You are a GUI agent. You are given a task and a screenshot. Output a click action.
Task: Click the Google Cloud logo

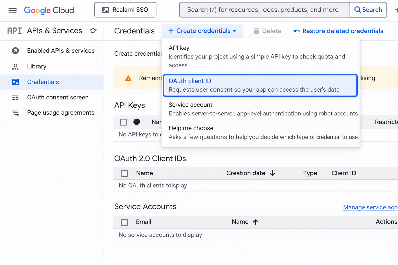tap(49, 10)
